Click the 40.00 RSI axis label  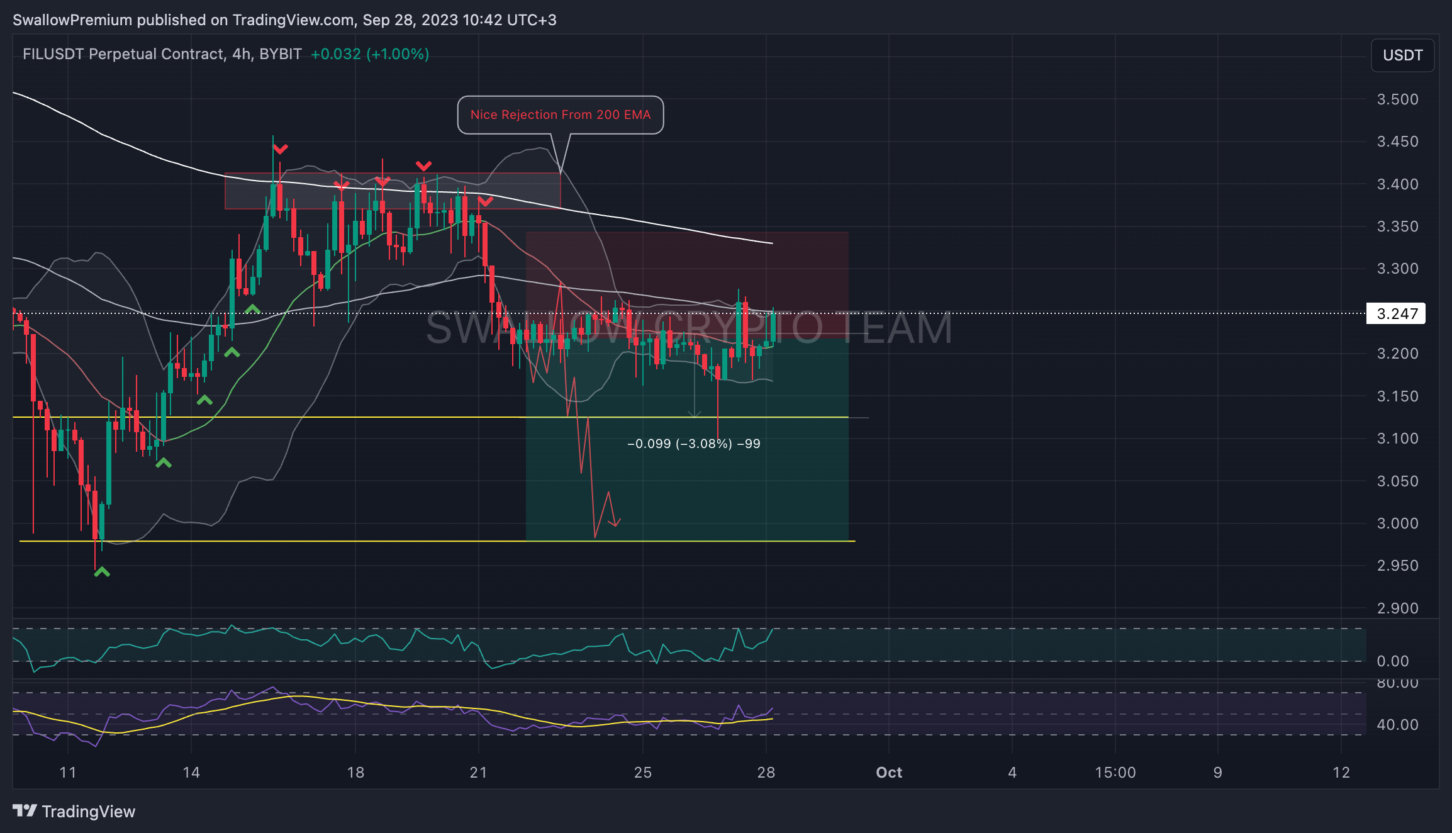pos(1397,725)
